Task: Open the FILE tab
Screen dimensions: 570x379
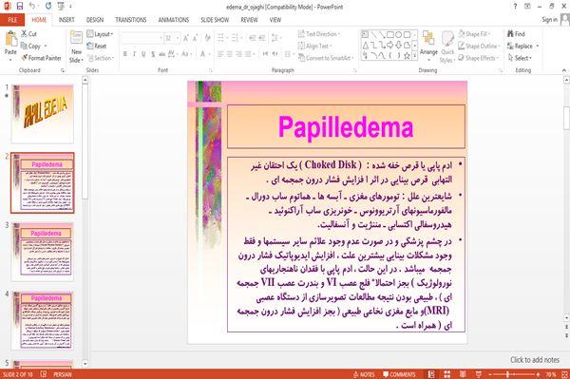Action: tap(12, 20)
